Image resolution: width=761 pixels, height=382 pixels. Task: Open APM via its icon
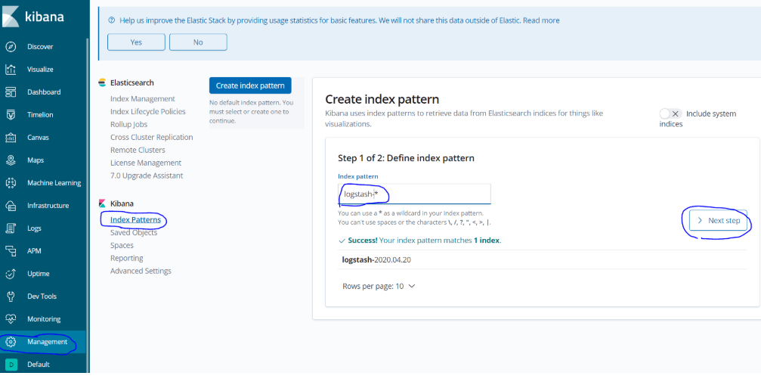(11, 251)
